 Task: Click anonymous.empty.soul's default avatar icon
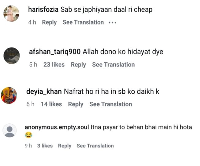pos(10,131)
